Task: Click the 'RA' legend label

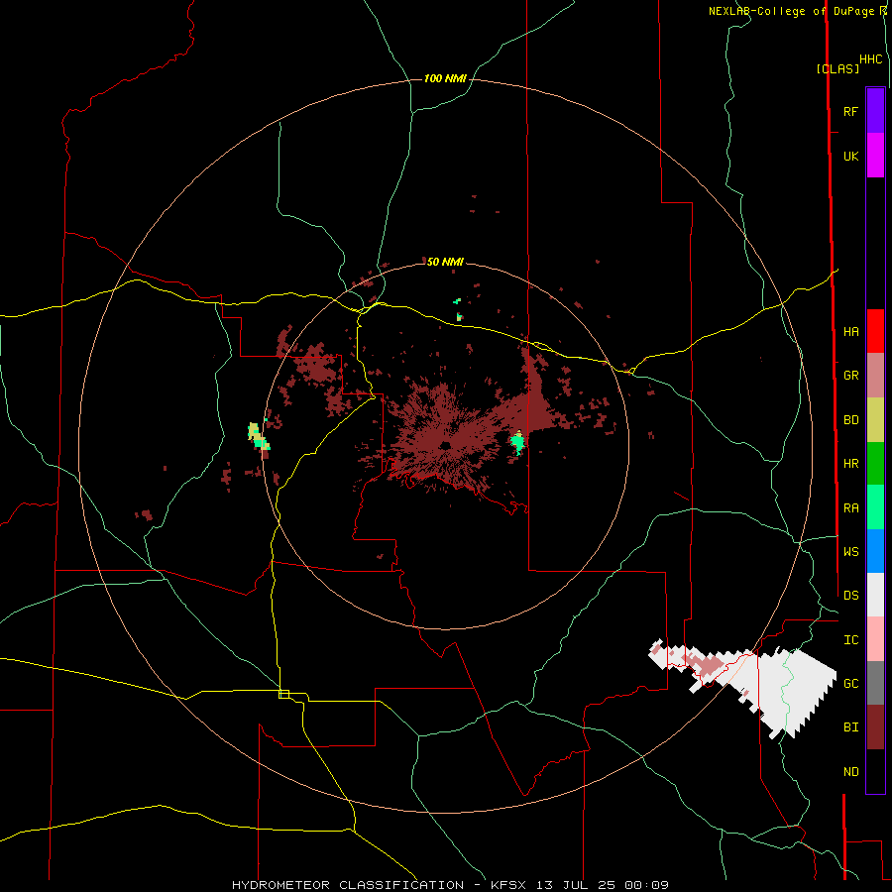Action: point(851,508)
